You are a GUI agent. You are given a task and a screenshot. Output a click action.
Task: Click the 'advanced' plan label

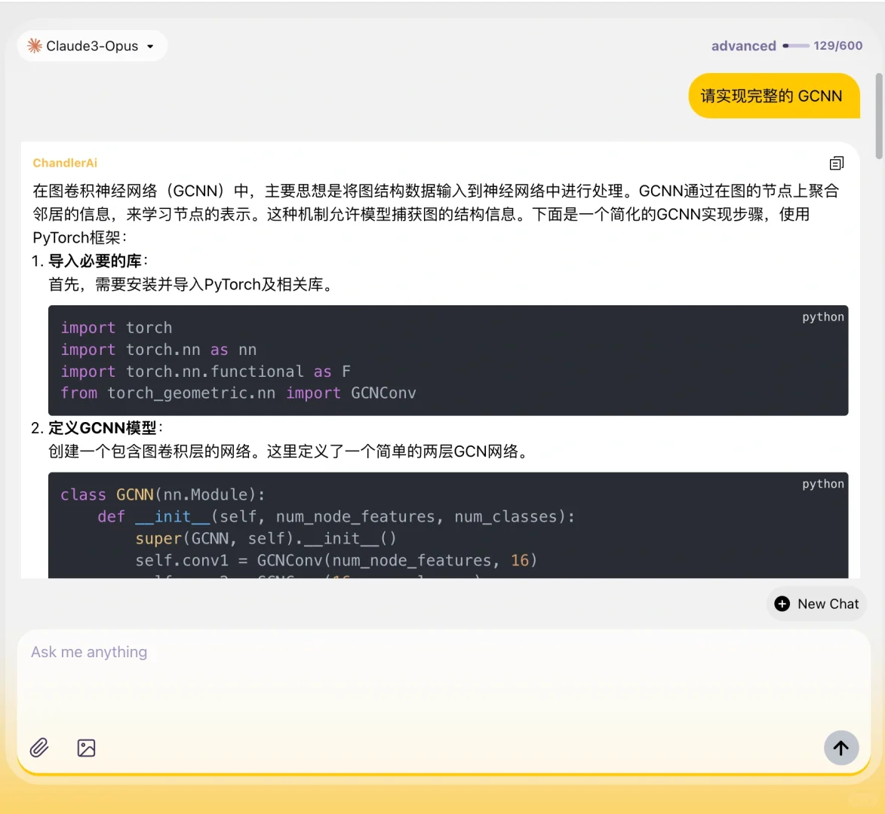(743, 46)
